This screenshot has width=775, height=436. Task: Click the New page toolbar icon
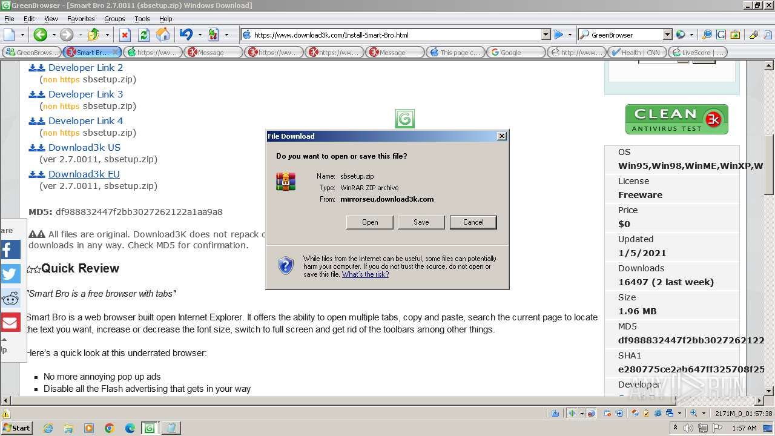10,35
